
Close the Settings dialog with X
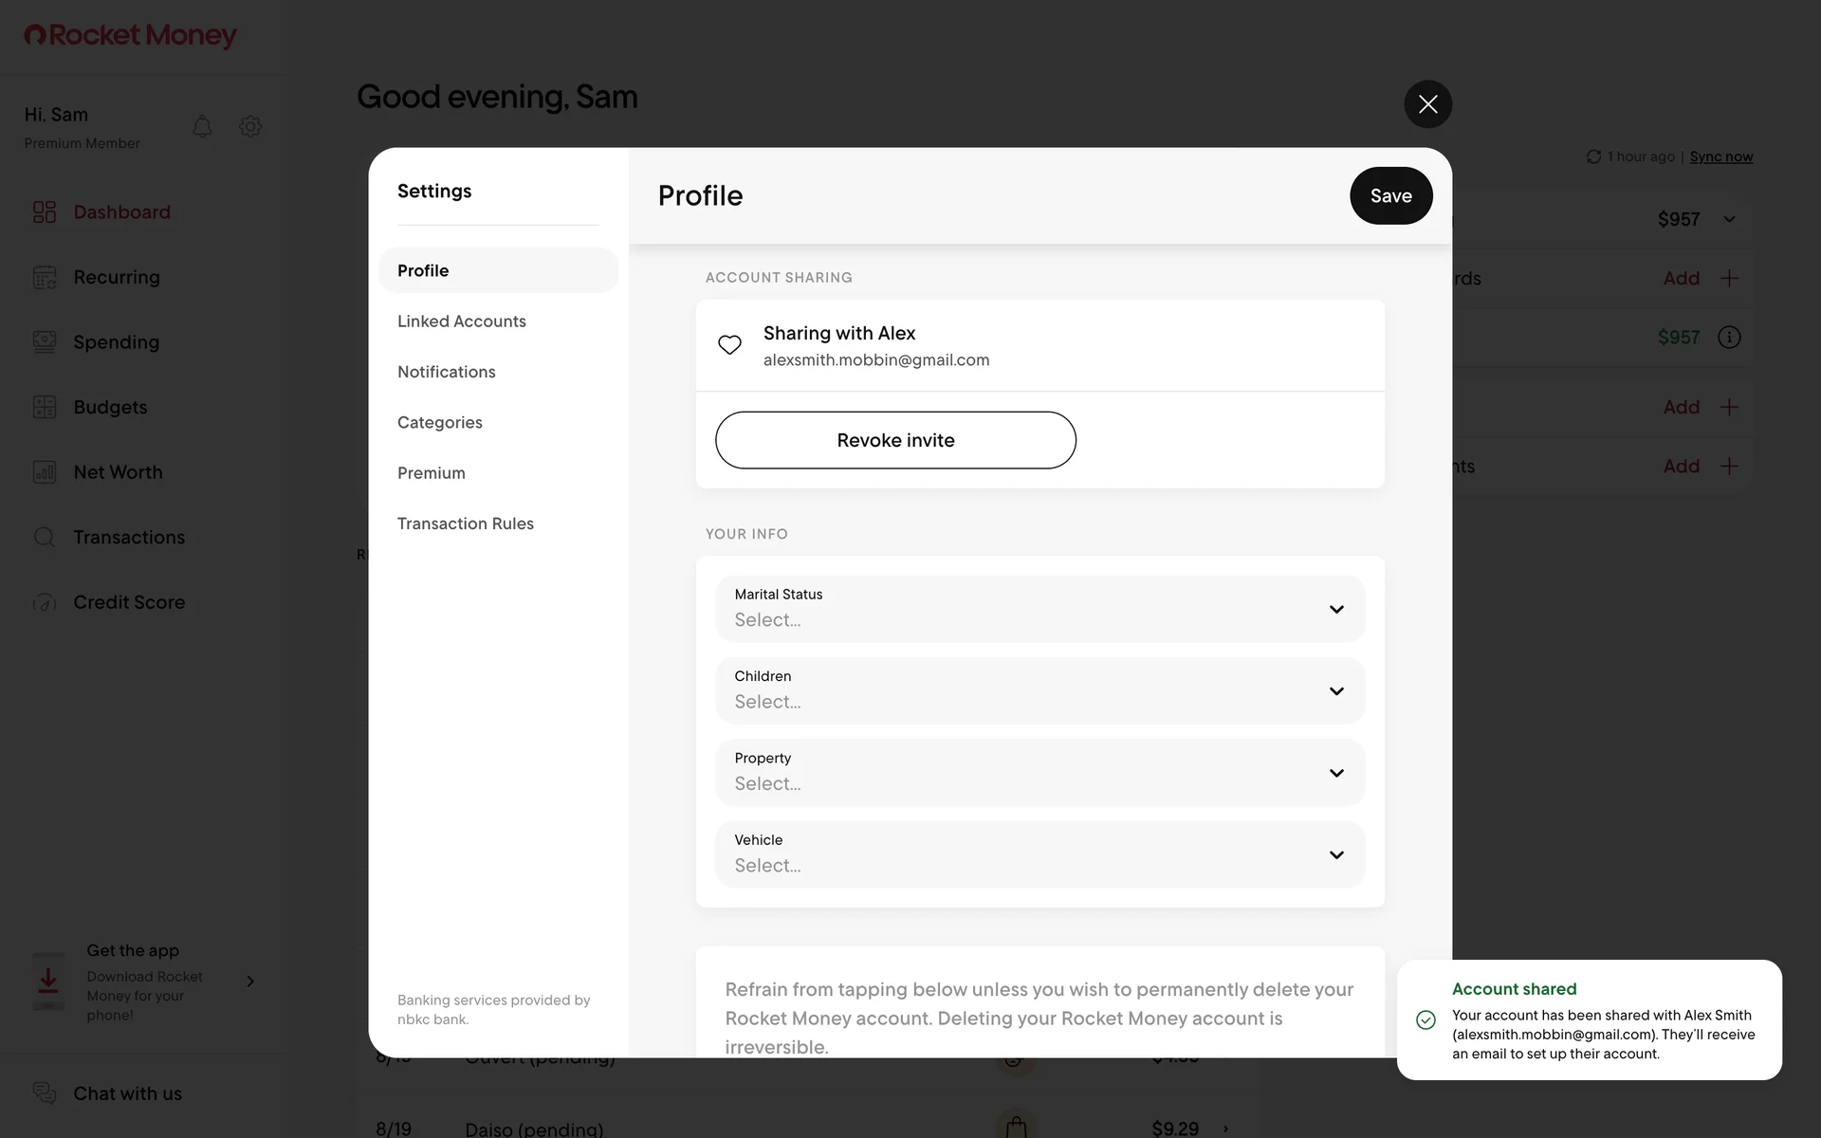(1427, 104)
